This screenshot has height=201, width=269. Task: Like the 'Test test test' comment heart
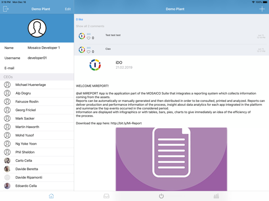pos(89,38)
